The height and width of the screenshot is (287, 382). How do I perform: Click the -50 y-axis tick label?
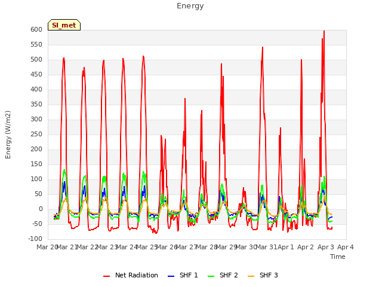click(38, 224)
